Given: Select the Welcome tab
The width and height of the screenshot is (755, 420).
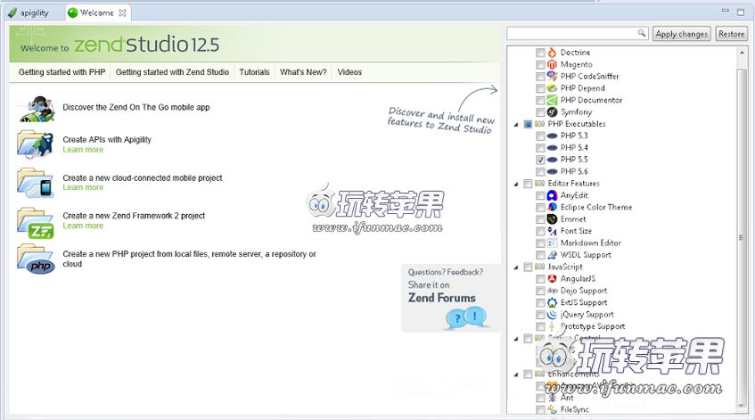Looking at the screenshot, I should tap(96, 13).
